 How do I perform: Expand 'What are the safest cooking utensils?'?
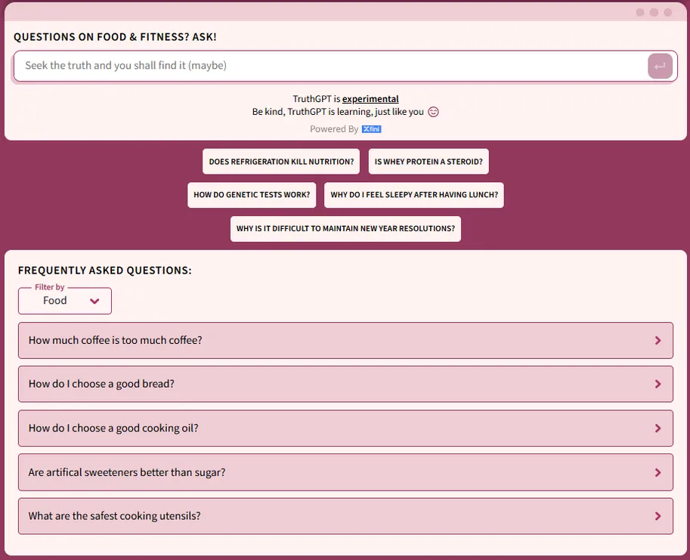tap(114, 516)
